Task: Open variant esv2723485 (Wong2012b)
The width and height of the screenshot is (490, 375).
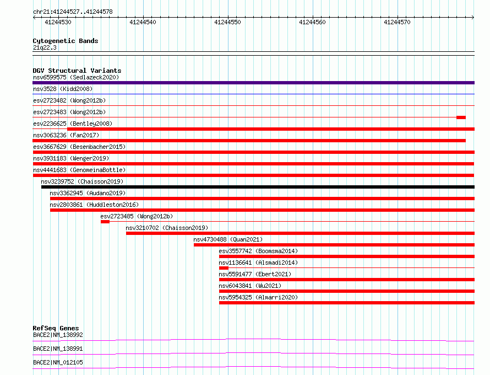Action: (137, 216)
